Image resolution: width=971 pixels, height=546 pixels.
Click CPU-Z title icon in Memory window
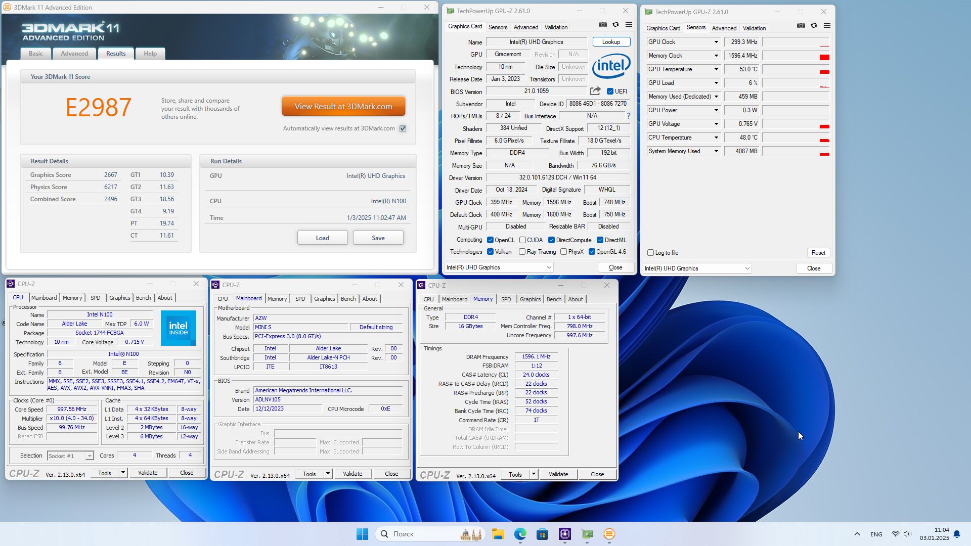[421, 285]
